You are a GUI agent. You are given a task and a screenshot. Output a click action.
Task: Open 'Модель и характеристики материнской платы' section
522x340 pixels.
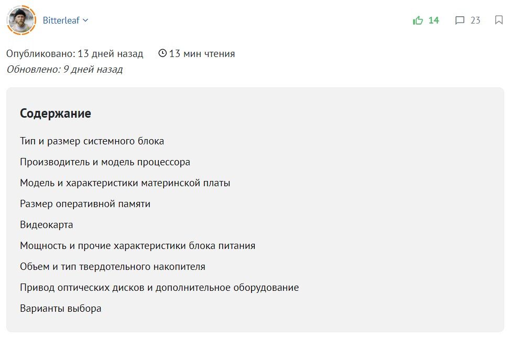[x=125, y=183]
